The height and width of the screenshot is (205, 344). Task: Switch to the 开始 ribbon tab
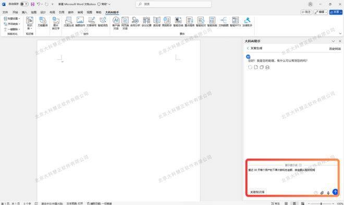pyautogui.click(x=15, y=12)
